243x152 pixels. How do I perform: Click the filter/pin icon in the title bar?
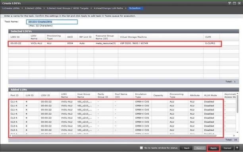pos(229,3)
